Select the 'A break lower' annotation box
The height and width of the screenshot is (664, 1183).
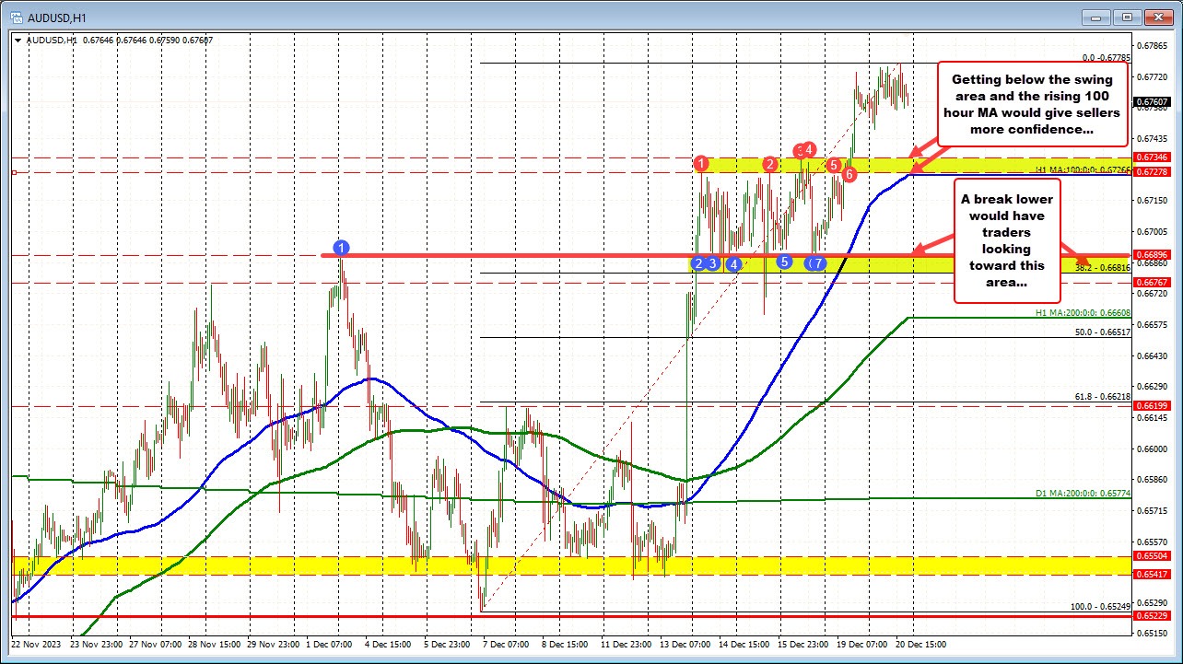[1007, 240]
